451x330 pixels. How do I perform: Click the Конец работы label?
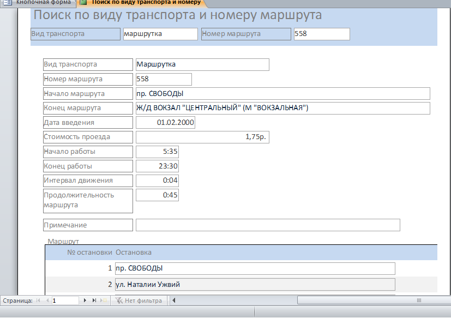[88, 166]
